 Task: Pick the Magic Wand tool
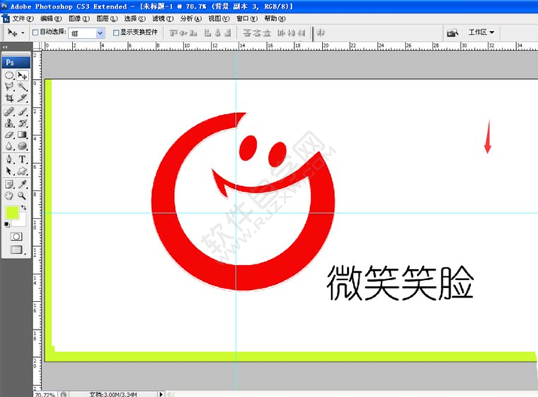click(23, 87)
